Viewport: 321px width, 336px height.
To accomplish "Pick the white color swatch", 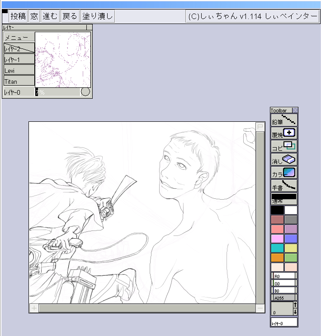I will (291, 210).
